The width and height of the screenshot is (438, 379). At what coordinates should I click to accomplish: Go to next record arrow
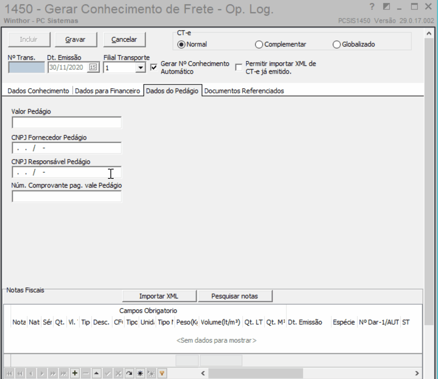tap(42, 373)
